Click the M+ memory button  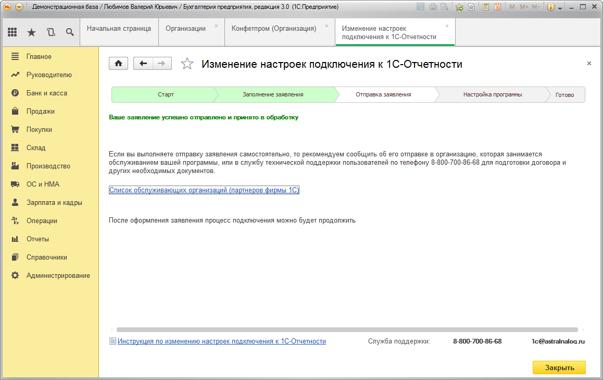point(524,7)
